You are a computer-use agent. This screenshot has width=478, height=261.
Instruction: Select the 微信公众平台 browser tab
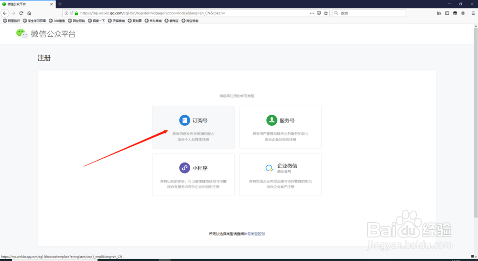click(x=27, y=4)
